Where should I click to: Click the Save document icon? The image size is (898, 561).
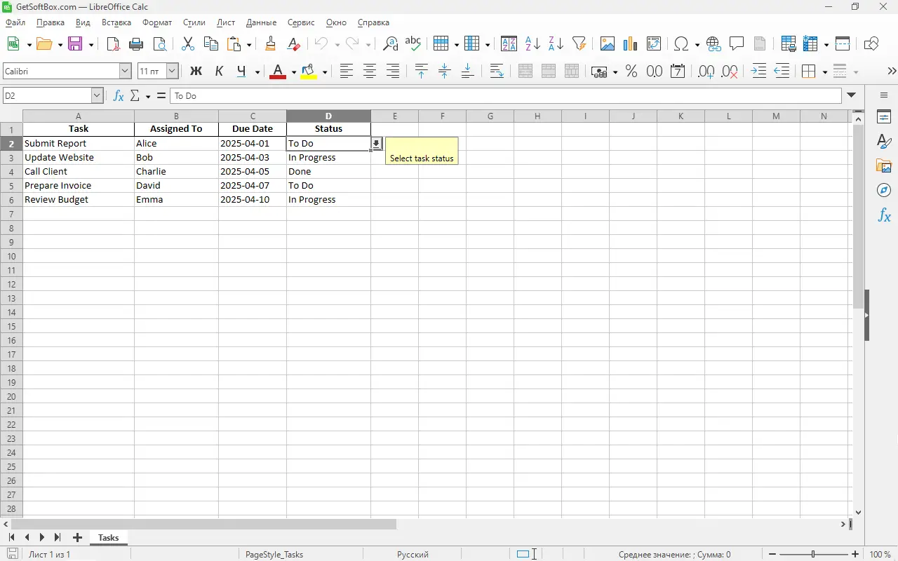(x=75, y=44)
